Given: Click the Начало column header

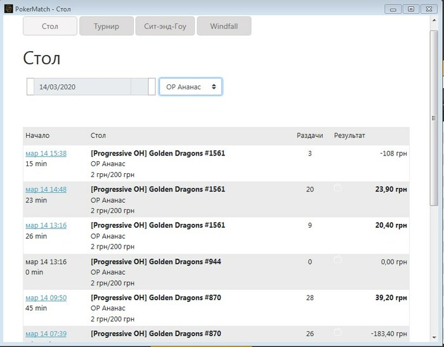Looking at the screenshot, I should (37, 135).
